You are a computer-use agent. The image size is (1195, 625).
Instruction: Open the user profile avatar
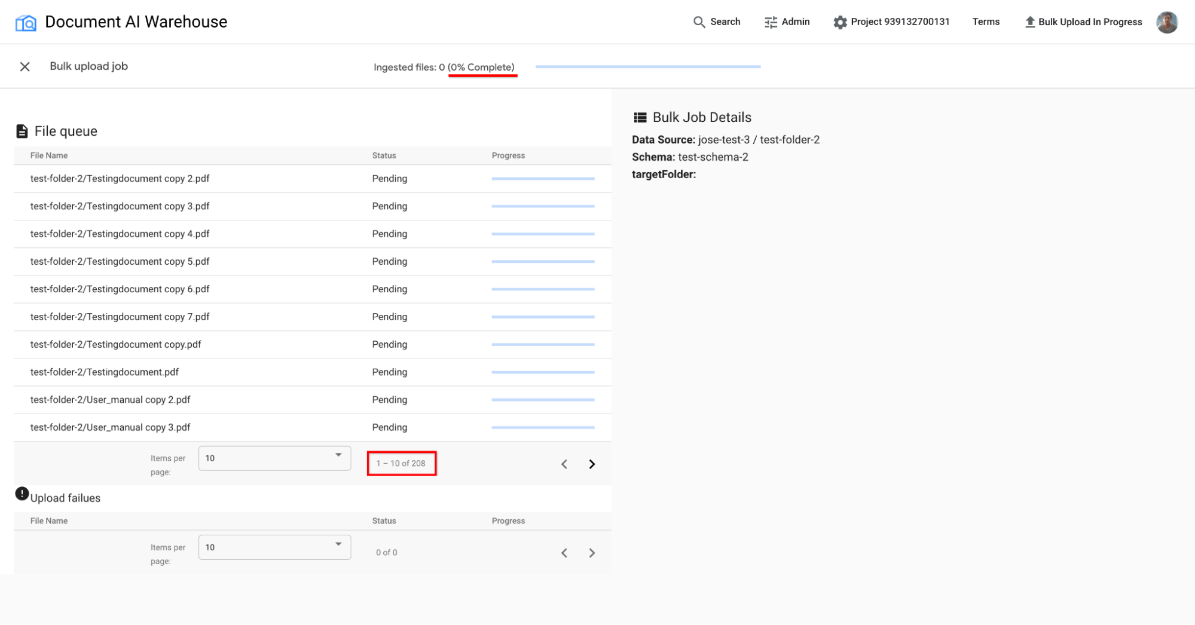[1166, 22]
